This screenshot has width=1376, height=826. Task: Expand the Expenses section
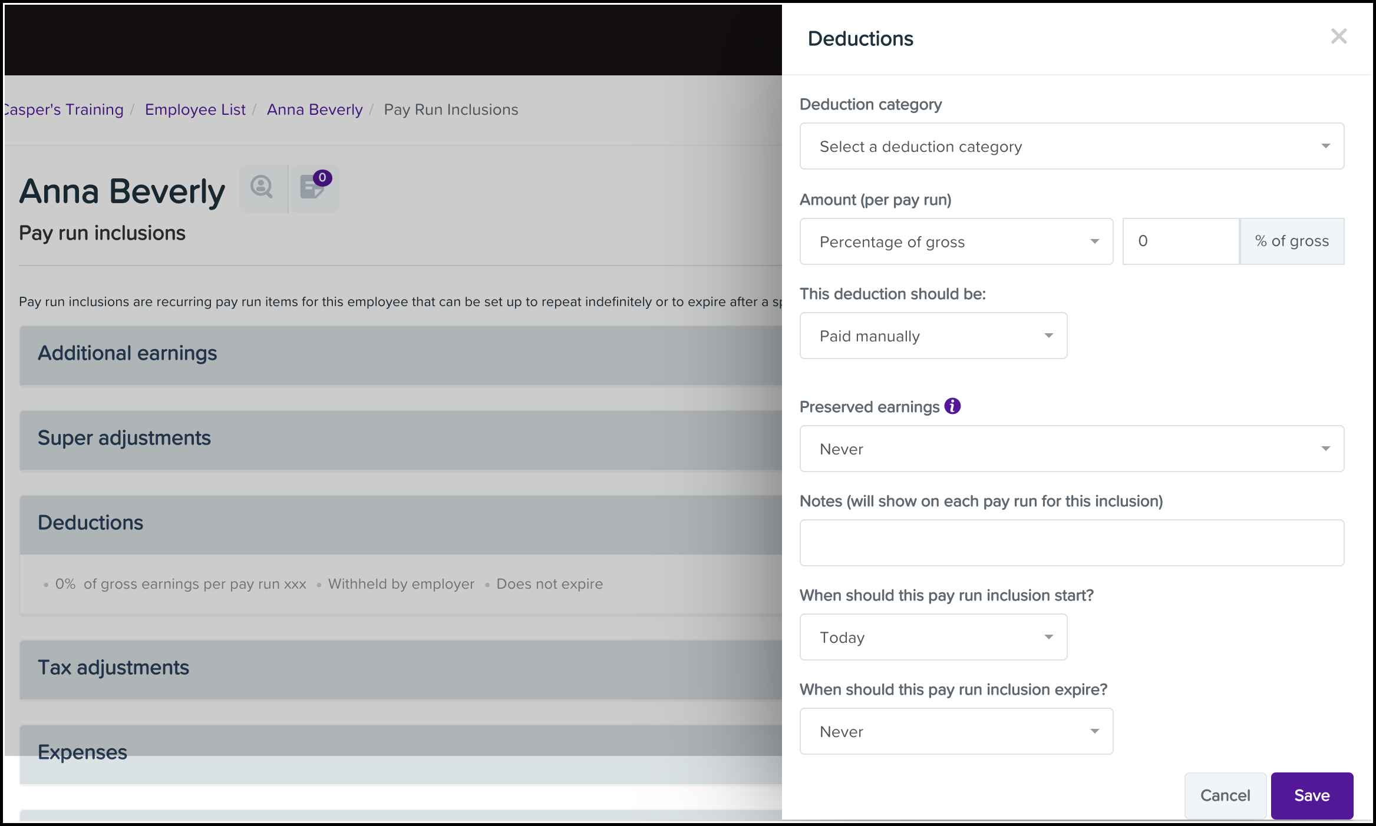[401, 754]
